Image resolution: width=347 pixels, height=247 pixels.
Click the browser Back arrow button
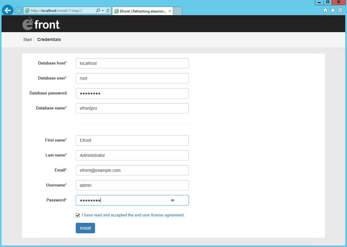pos(7,10)
